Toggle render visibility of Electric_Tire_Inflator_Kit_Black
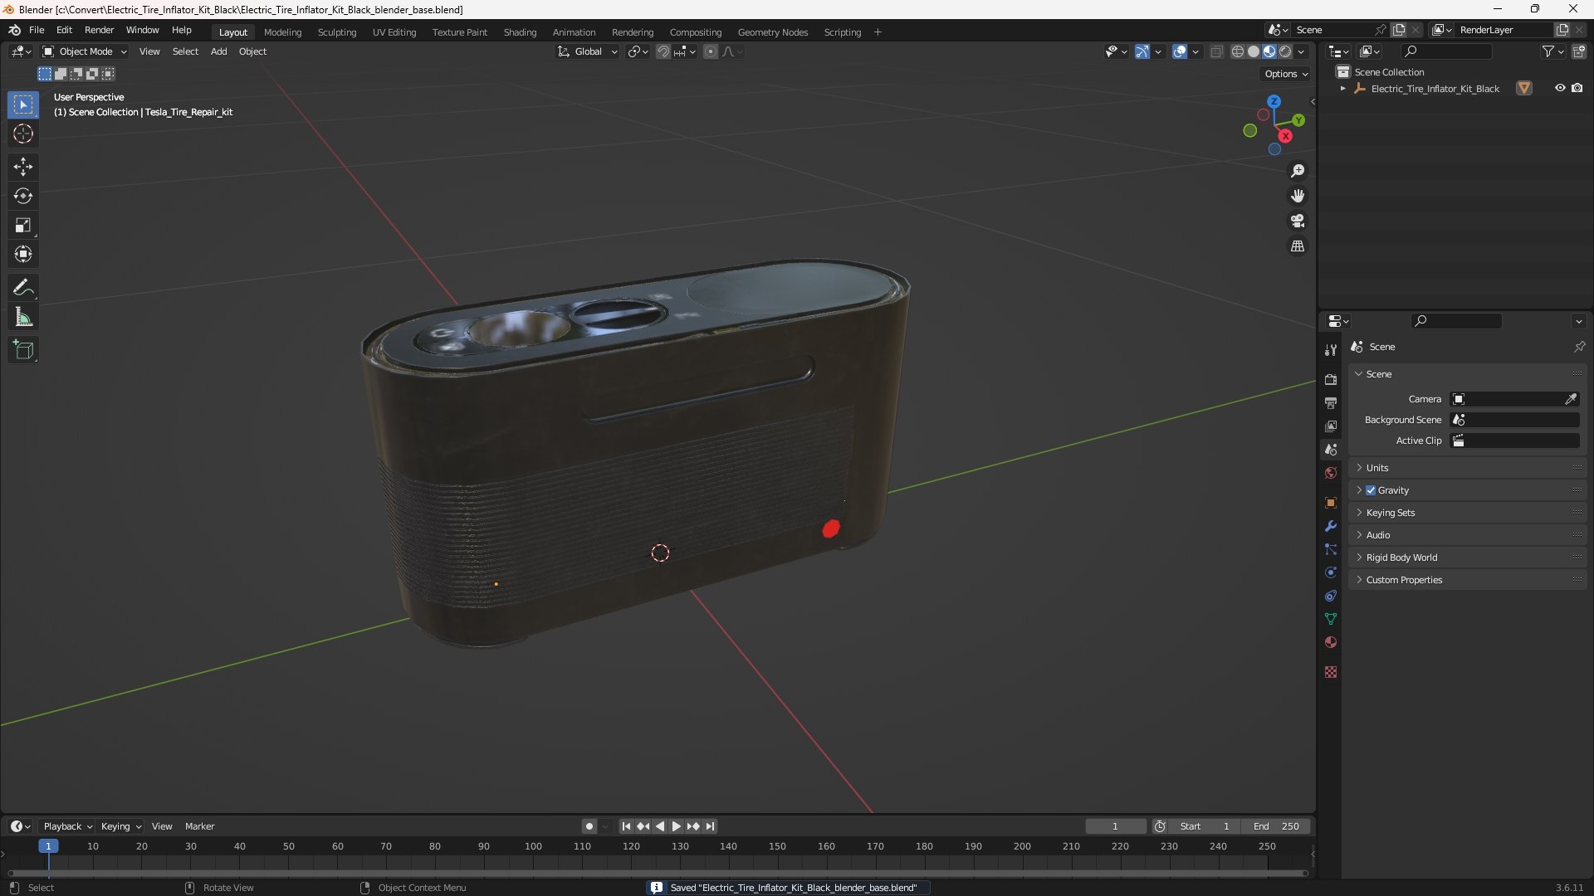 pos(1577,88)
